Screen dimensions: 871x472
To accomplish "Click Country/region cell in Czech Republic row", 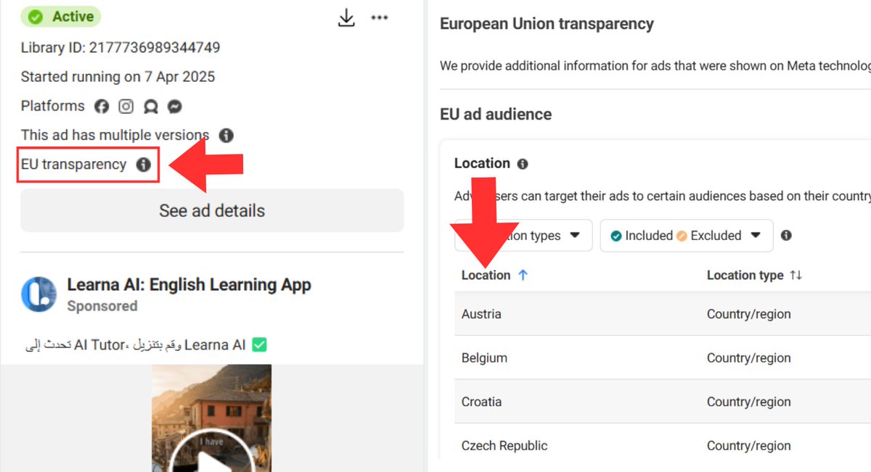I will point(749,446).
